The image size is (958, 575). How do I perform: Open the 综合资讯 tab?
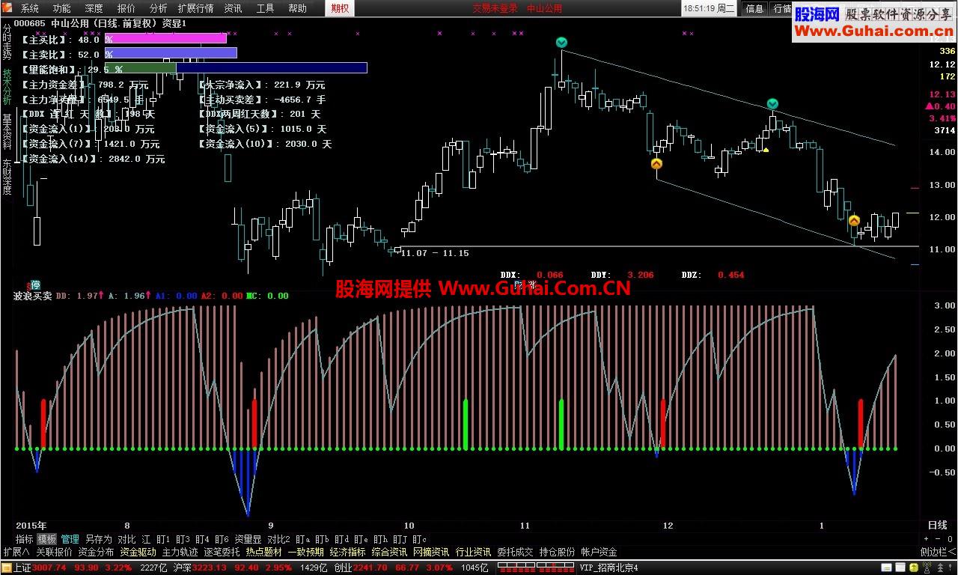[x=390, y=552]
